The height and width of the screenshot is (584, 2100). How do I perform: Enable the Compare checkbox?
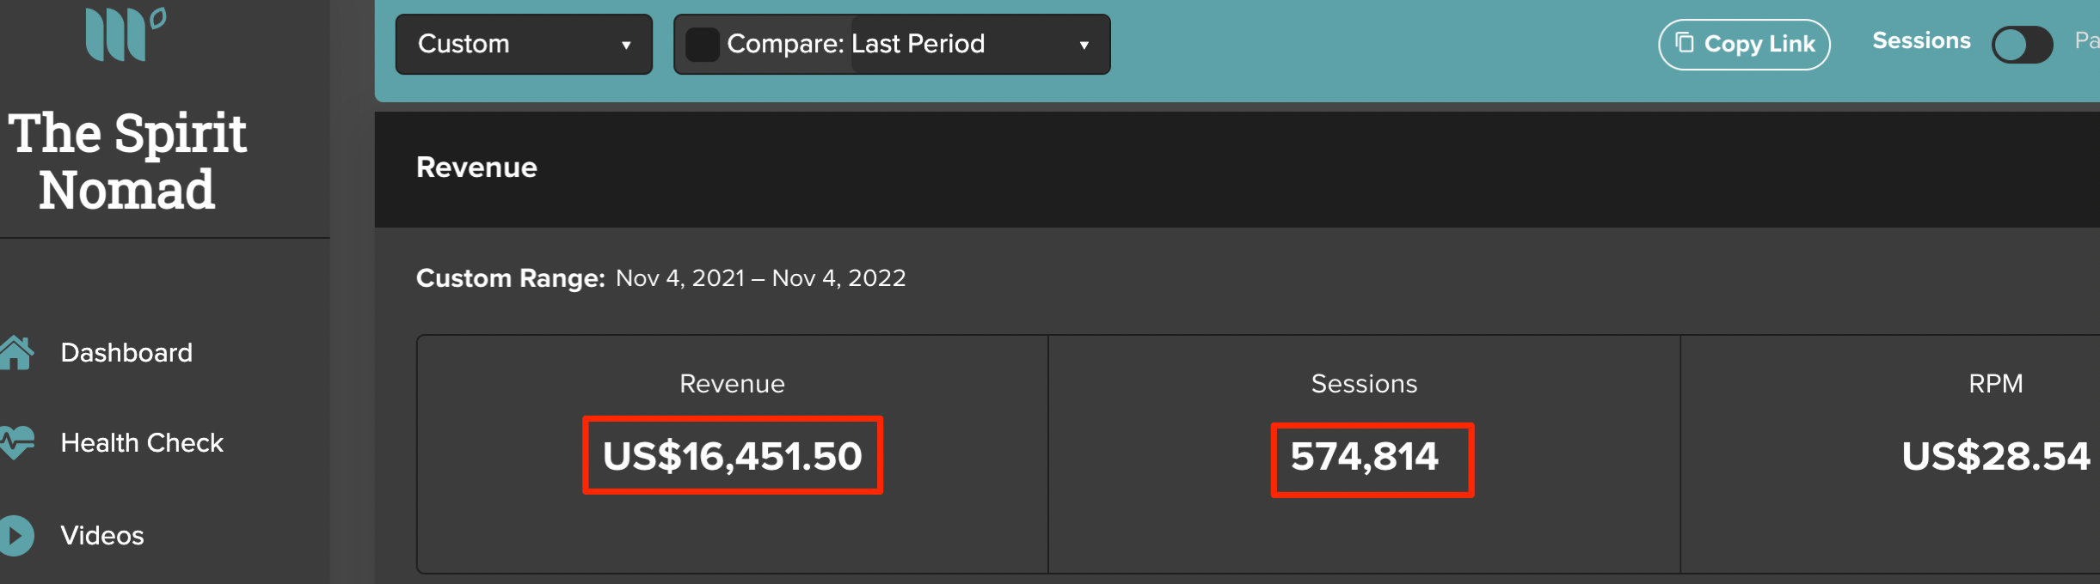702,45
